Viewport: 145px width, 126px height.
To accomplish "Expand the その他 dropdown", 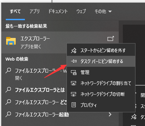I will point(103,11).
